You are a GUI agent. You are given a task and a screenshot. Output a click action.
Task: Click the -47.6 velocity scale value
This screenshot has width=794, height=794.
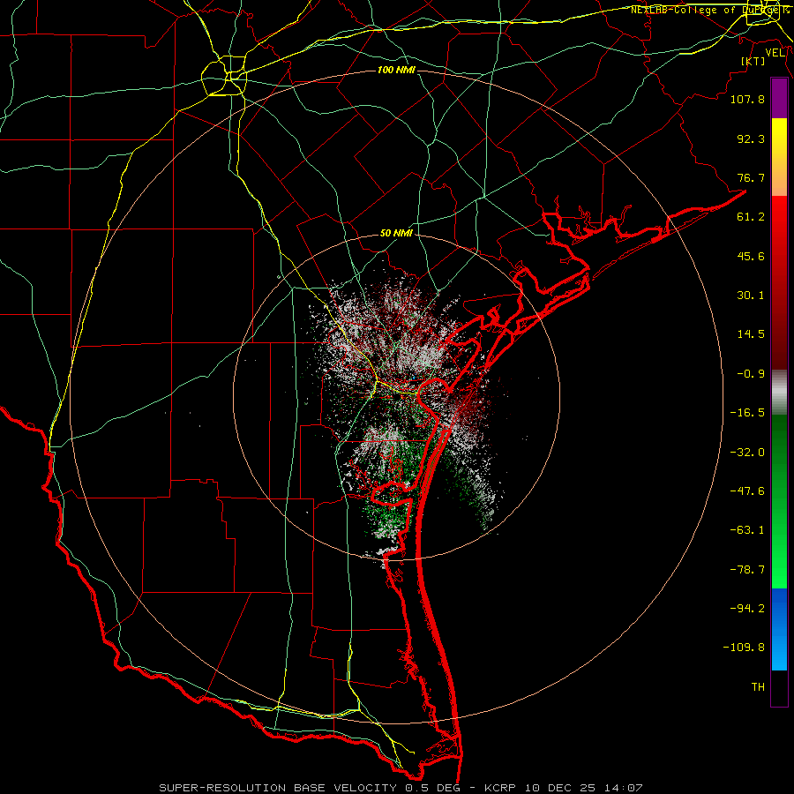pyautogui.click(x=747, y=491)
